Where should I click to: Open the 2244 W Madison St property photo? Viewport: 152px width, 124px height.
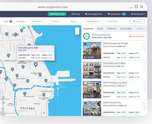point(92,90)
